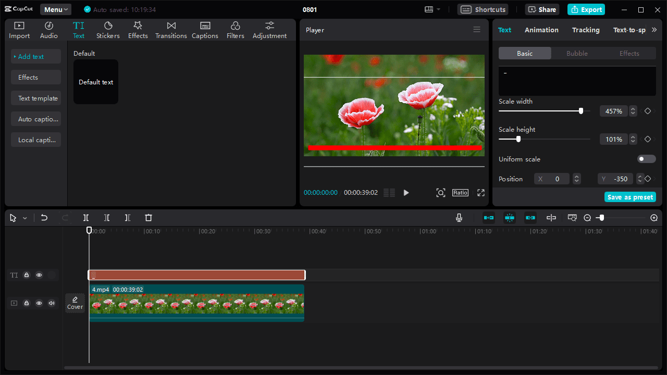The image size is (667, 375).
Task: Click the Delete left trim tool
Action: click(x=107, y=218)
